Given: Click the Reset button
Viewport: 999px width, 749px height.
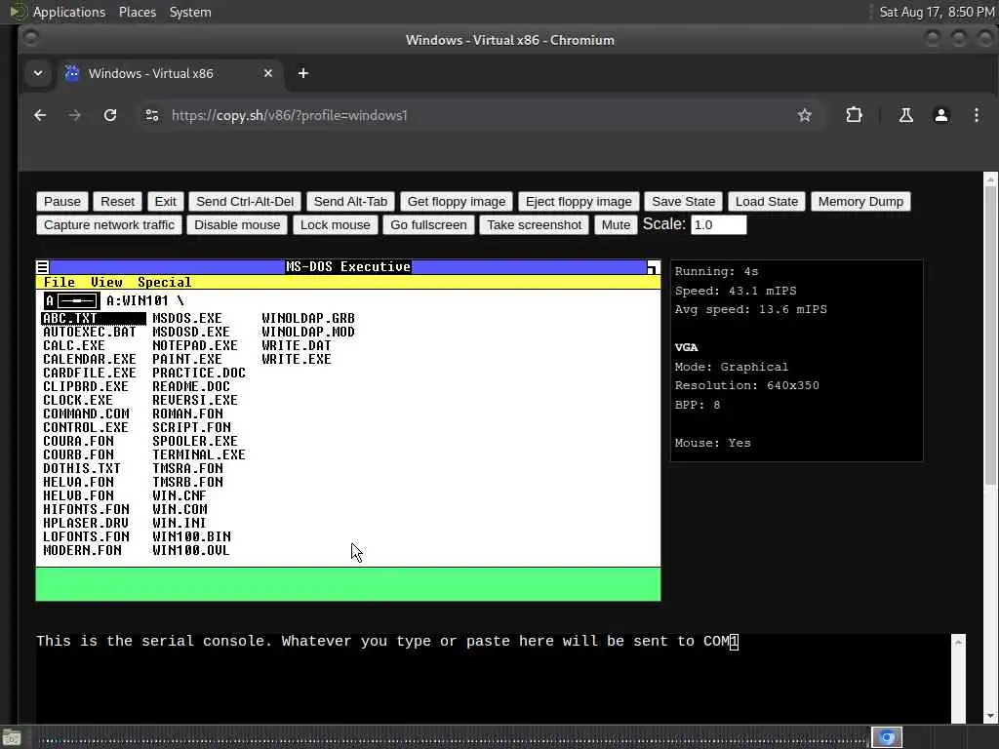Looking at the screenshot, I should point(118,201).
